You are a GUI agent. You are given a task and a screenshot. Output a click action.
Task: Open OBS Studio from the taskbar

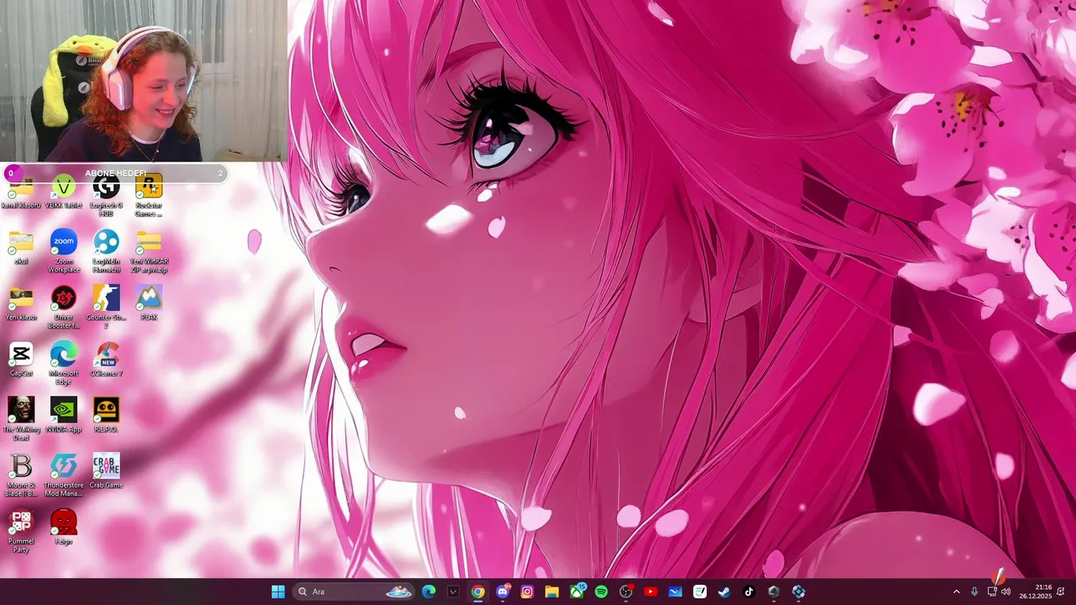click(625, 592)
